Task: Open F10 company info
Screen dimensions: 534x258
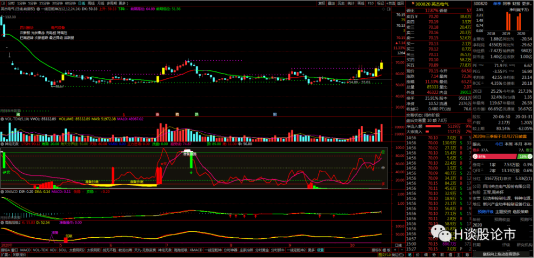Action: point(371,3)
